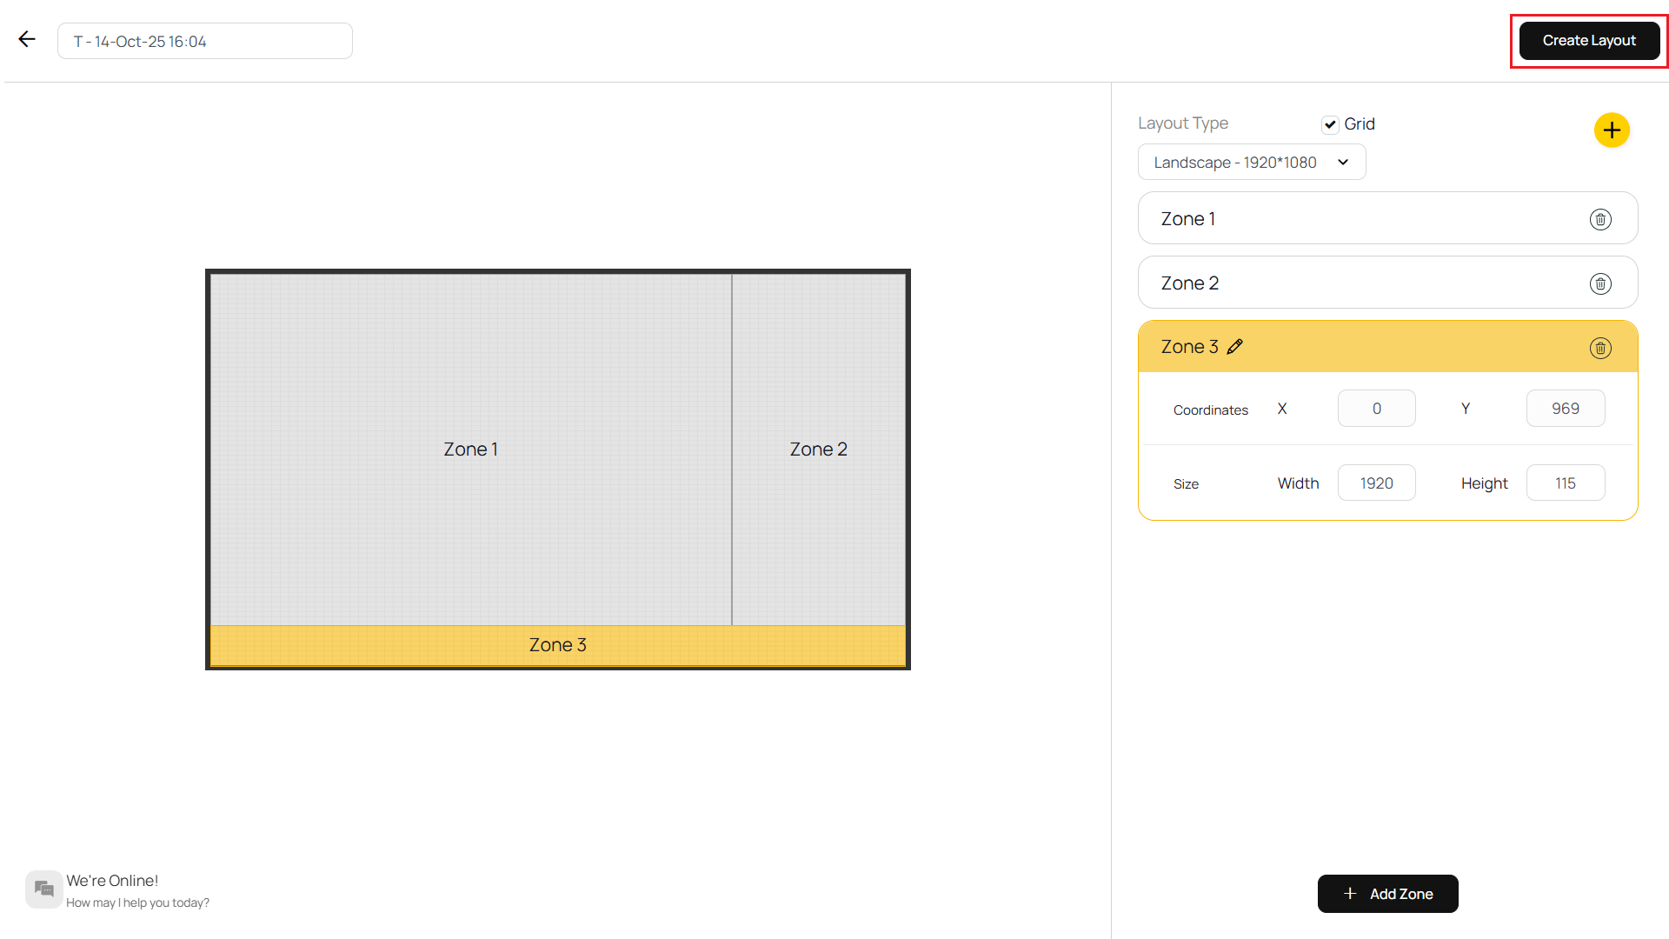This screenshot has height=939, width=1669.
Task: Open the live chat support widget
Action: [43, 889]
